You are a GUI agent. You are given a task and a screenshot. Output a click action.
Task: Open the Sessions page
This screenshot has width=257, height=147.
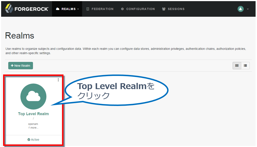point(173,9)
